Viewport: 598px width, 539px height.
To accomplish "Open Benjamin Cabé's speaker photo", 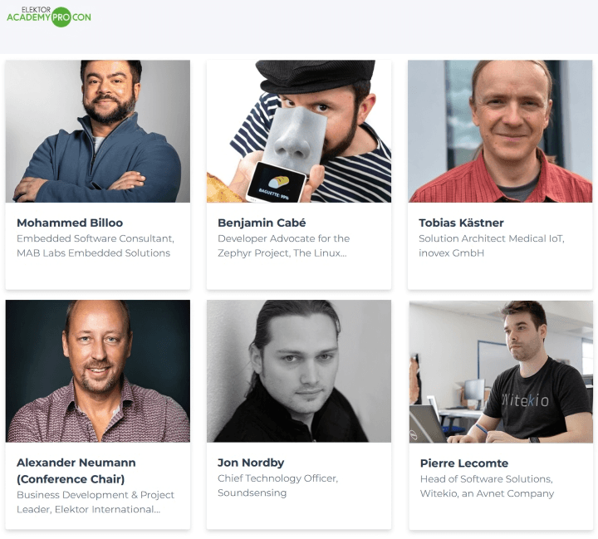I will 299,131.
